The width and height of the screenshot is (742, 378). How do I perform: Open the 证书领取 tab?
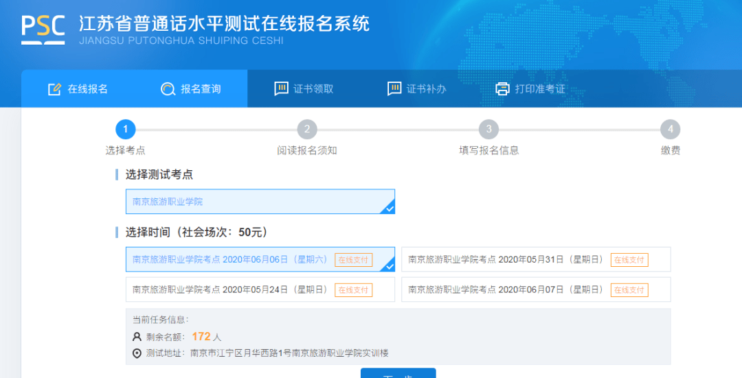click(x=304, y=88)
